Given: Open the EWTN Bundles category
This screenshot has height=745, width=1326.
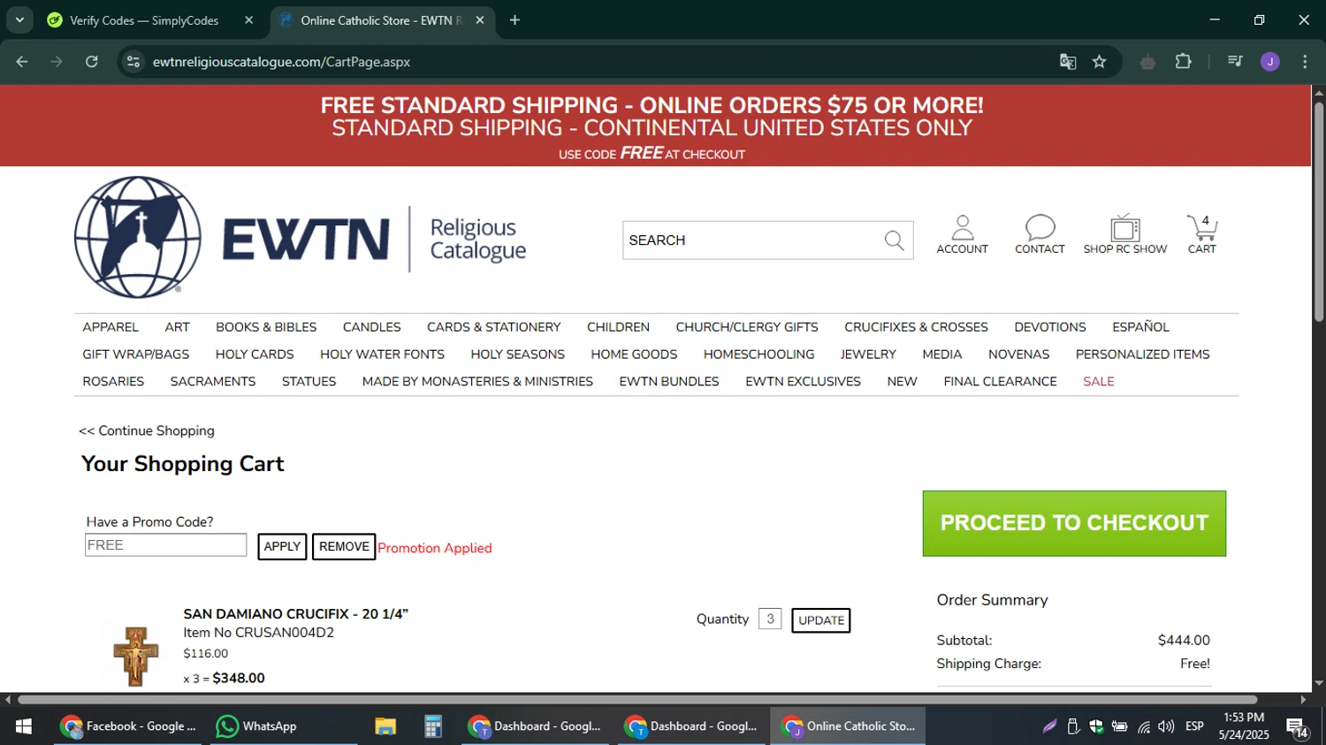Looking at the screenshot, I should pos(669,382).
